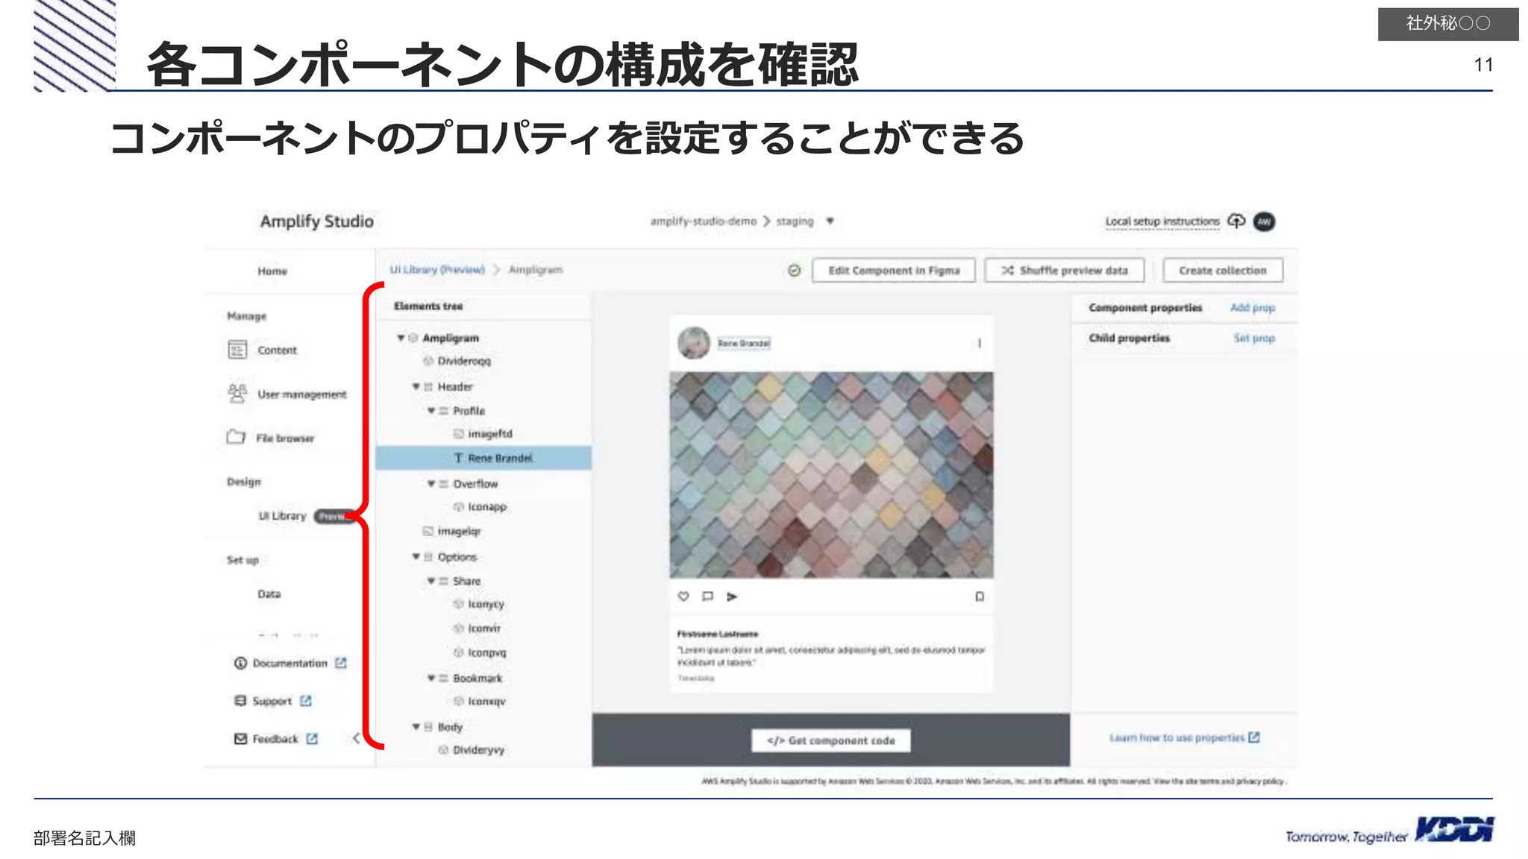
Task: Click the profile avatar image in preview
Action: pyautogui.click(x=693, y=342)
